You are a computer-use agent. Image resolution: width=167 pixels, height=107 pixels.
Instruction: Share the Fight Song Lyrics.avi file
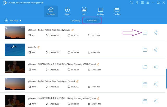tap(156, 33)
